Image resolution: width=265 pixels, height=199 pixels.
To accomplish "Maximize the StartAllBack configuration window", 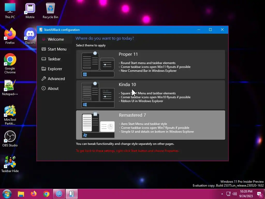I will [x=210, y=30].
